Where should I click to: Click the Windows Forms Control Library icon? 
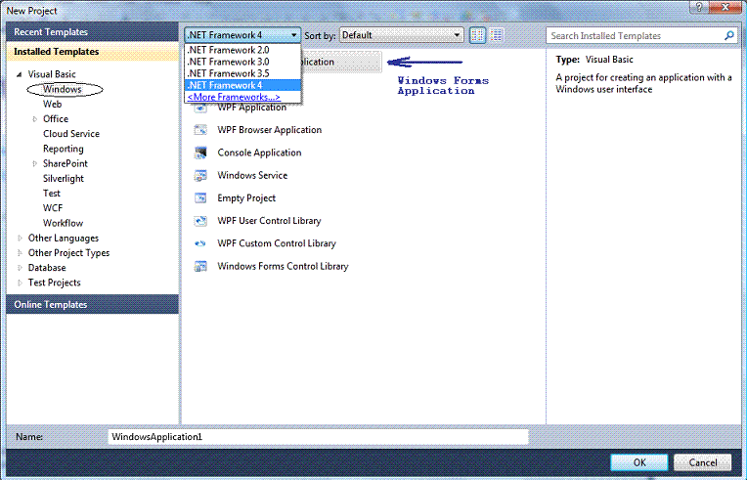pos(200,266)
